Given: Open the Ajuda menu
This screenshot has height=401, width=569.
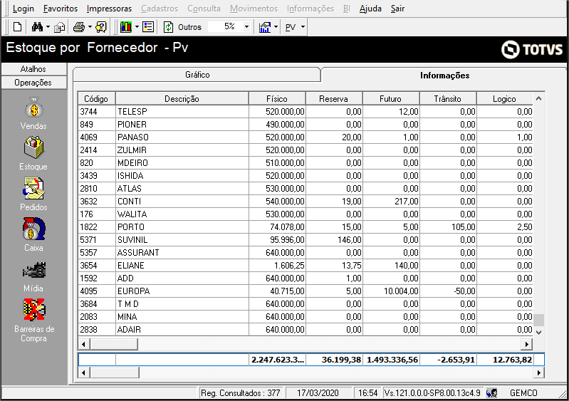Looking at the screenshot, I should click(370, 9).
